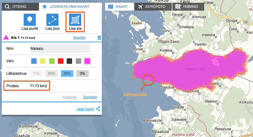Click the Salvesta link
Screen dimensions: 253x137
pyautogui.click(x=90, y=97)
